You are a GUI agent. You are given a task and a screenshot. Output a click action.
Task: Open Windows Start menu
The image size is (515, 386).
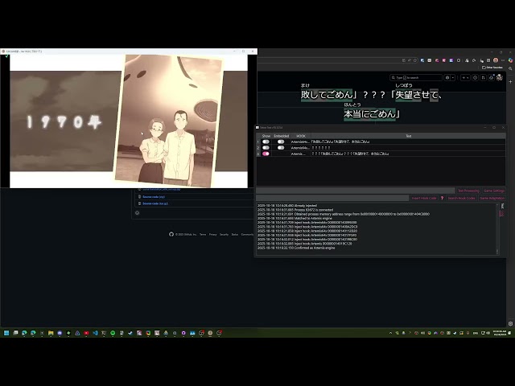pos(6,333)
